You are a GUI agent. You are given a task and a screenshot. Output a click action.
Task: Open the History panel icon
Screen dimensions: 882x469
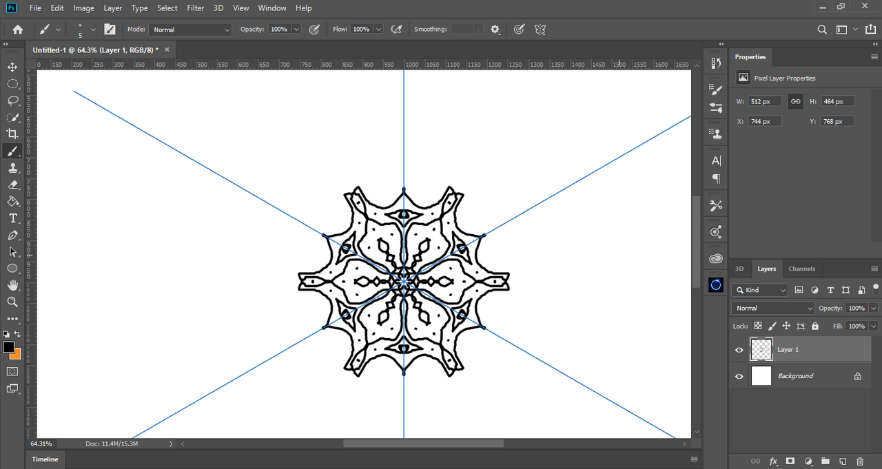click(716, 63)
